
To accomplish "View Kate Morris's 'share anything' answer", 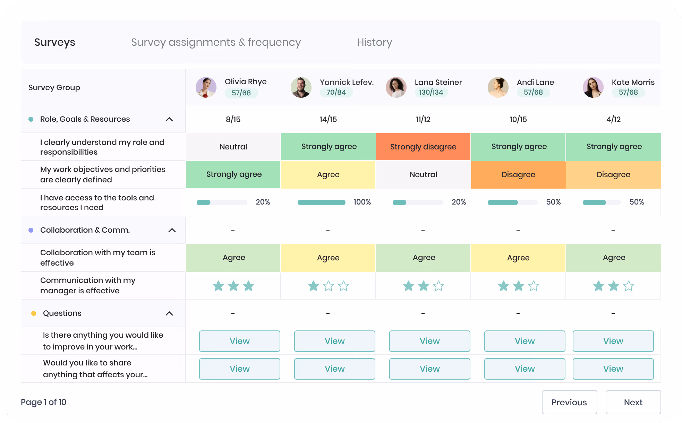I will tap(613, 369).
